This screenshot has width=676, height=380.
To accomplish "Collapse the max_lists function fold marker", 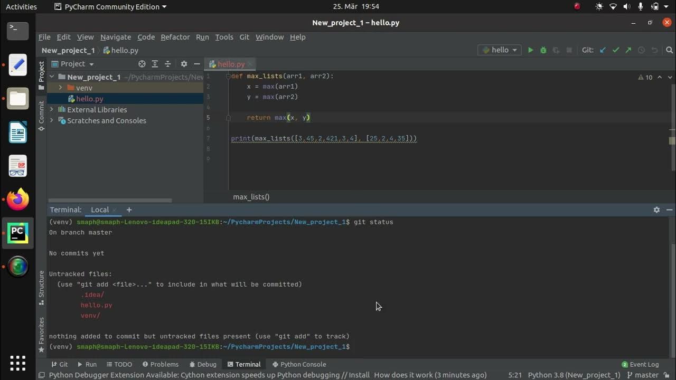I will pos(228,76).
